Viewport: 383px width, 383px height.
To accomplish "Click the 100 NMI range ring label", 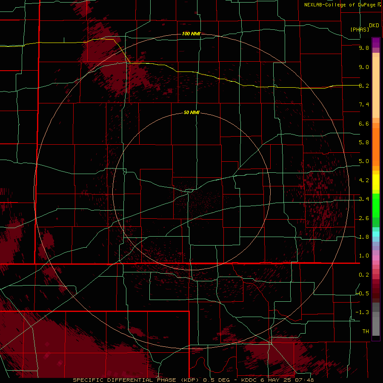I will click(x=191, y=34).
